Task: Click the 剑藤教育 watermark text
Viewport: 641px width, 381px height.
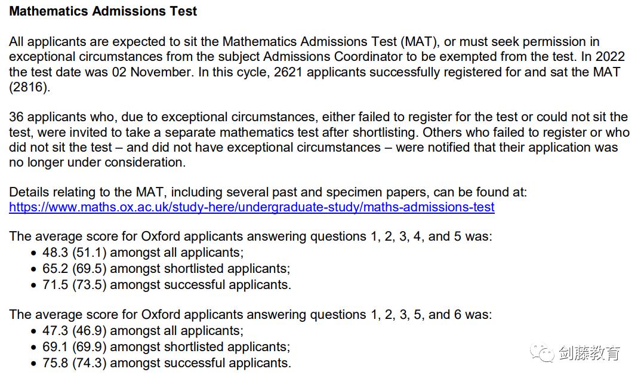Action: (590, 353)
